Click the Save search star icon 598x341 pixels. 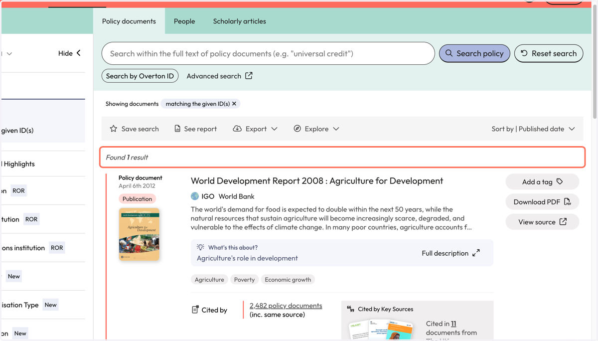pos(114,129)
